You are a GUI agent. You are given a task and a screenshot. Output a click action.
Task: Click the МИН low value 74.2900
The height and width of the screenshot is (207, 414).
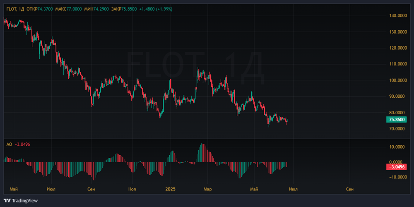click(x=101, y=9)
